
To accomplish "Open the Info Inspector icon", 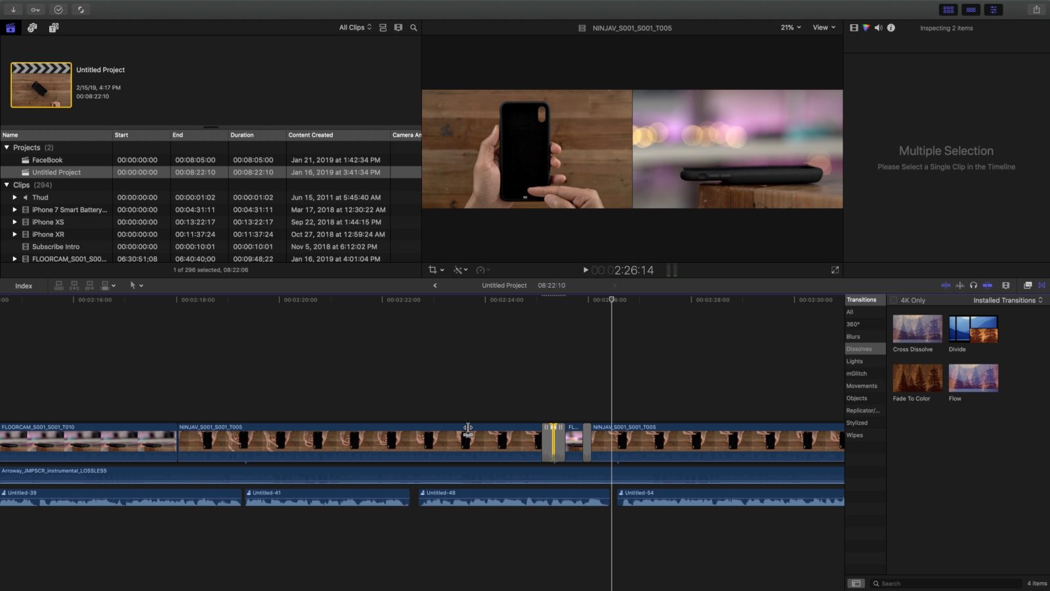I will pyautogui.click(x=891, y=28).
